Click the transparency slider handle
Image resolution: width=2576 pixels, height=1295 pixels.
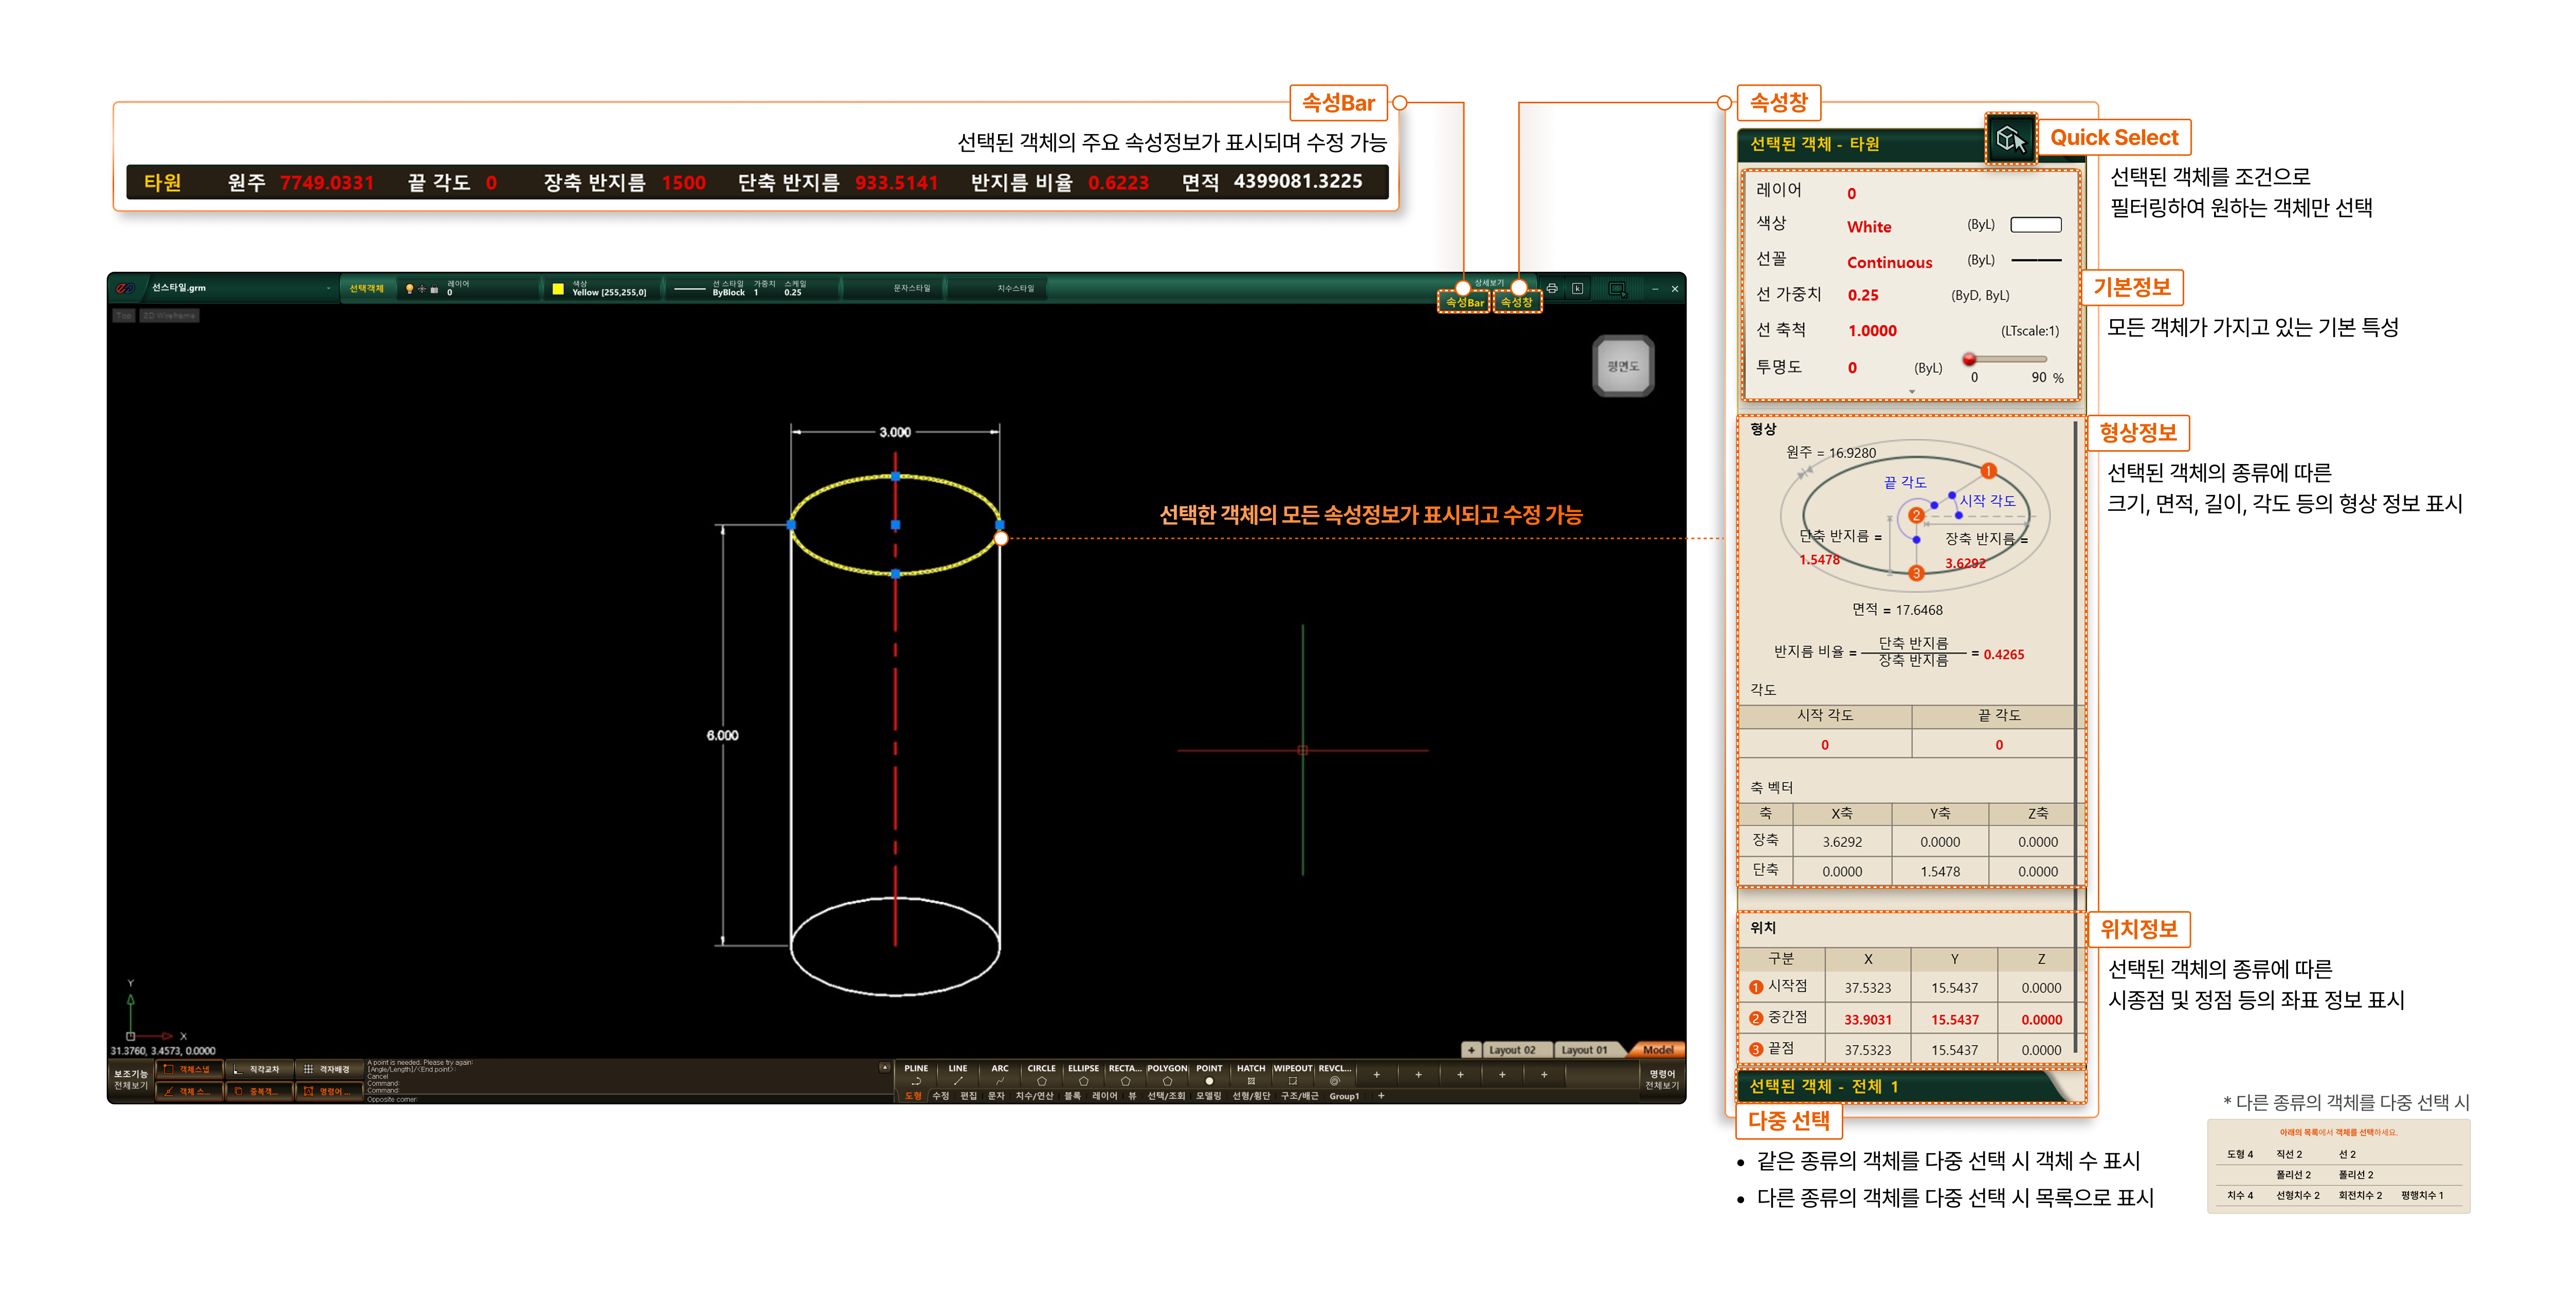(1968, 359)
